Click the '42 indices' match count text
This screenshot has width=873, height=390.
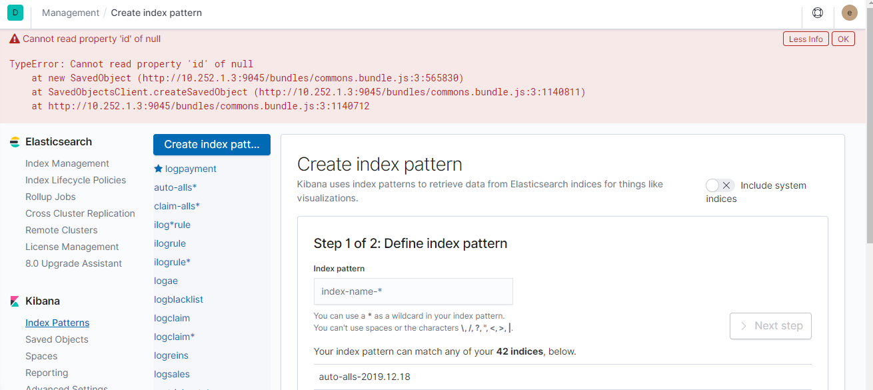point(520,351)
